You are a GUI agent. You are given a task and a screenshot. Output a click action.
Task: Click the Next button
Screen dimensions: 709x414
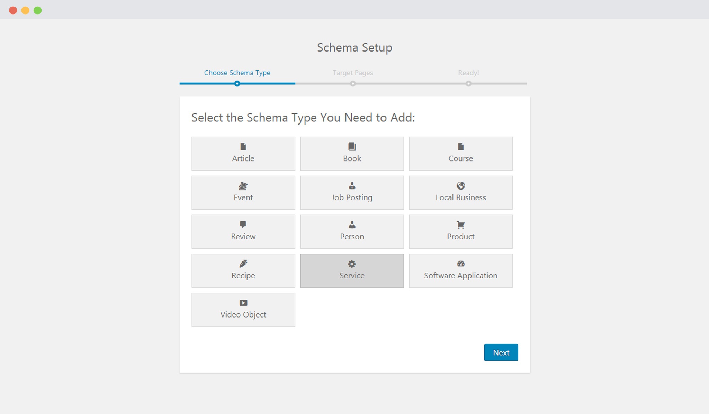click(x=501, y=352)
